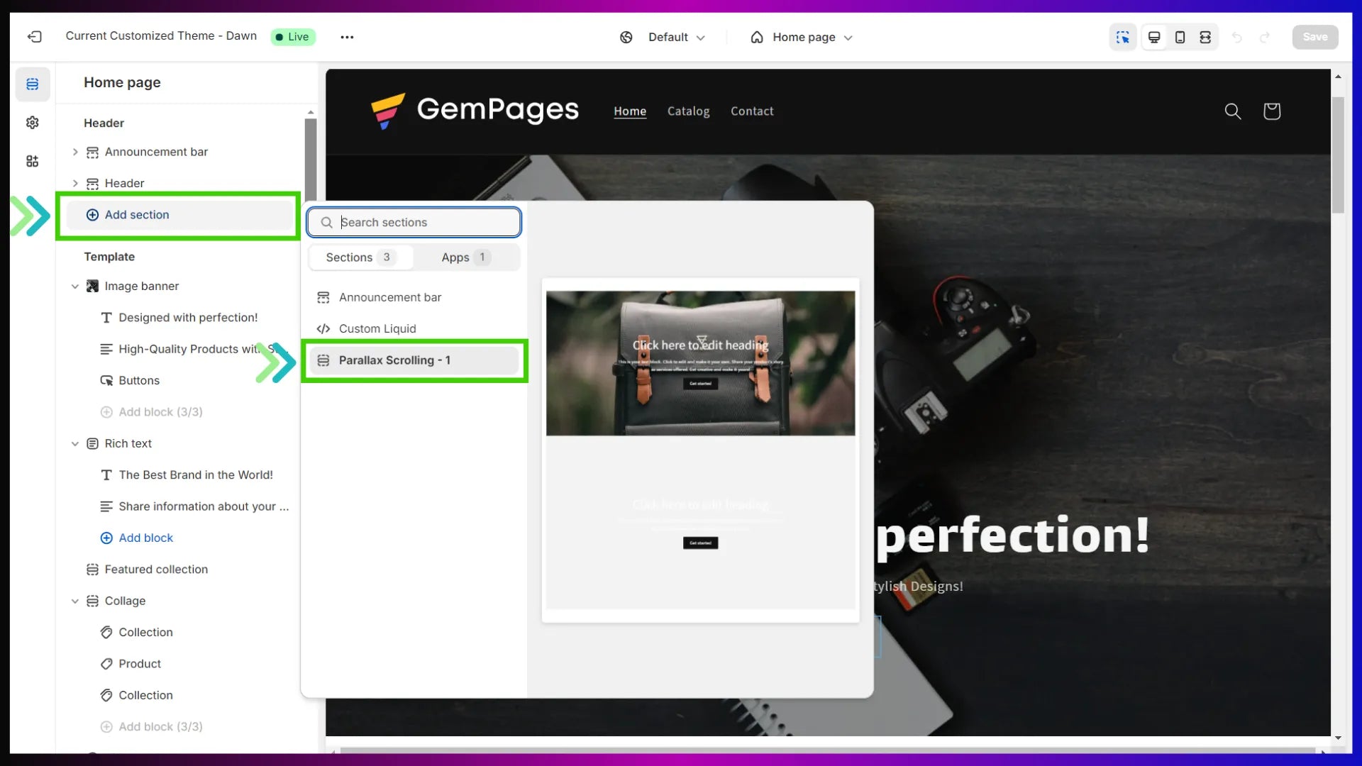This screenshot has height=766, width=1362.
Task: Choose Parallax Scrolling - 1 section
Action: tap(414, 360)
